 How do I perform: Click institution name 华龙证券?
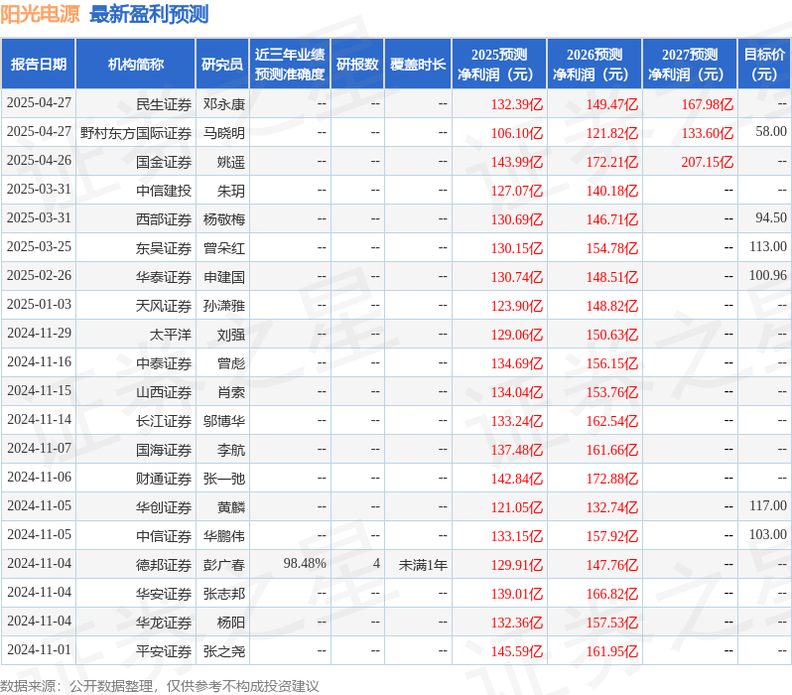coord(164,624)
